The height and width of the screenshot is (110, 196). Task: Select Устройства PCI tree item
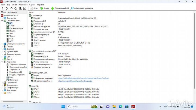(16, 70)
